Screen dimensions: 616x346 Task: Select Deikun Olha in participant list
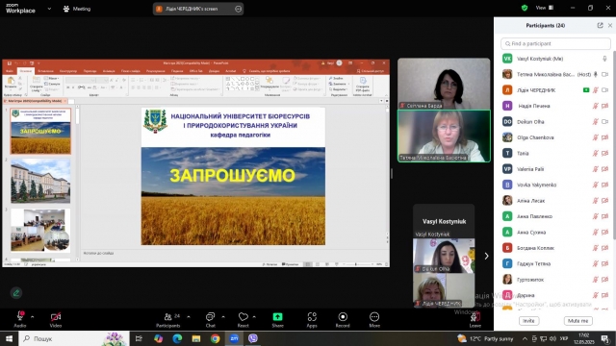[555, 122]
